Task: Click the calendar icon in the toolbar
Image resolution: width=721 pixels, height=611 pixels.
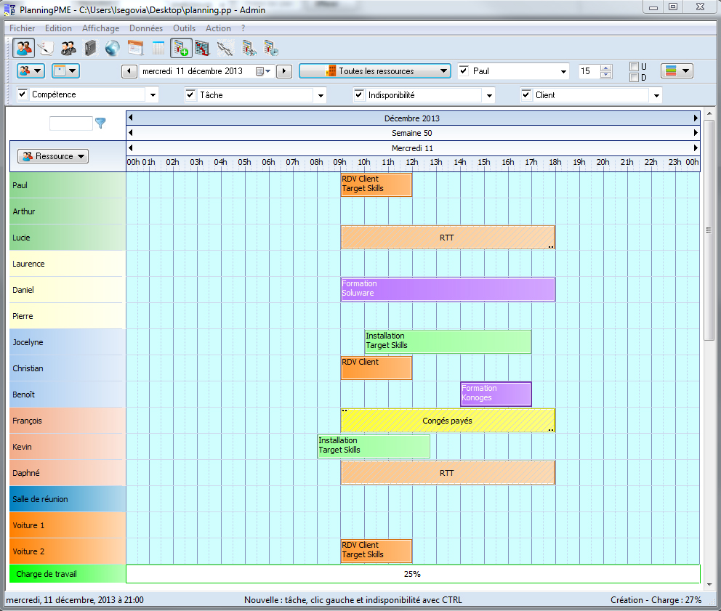Action: (135, 48)
